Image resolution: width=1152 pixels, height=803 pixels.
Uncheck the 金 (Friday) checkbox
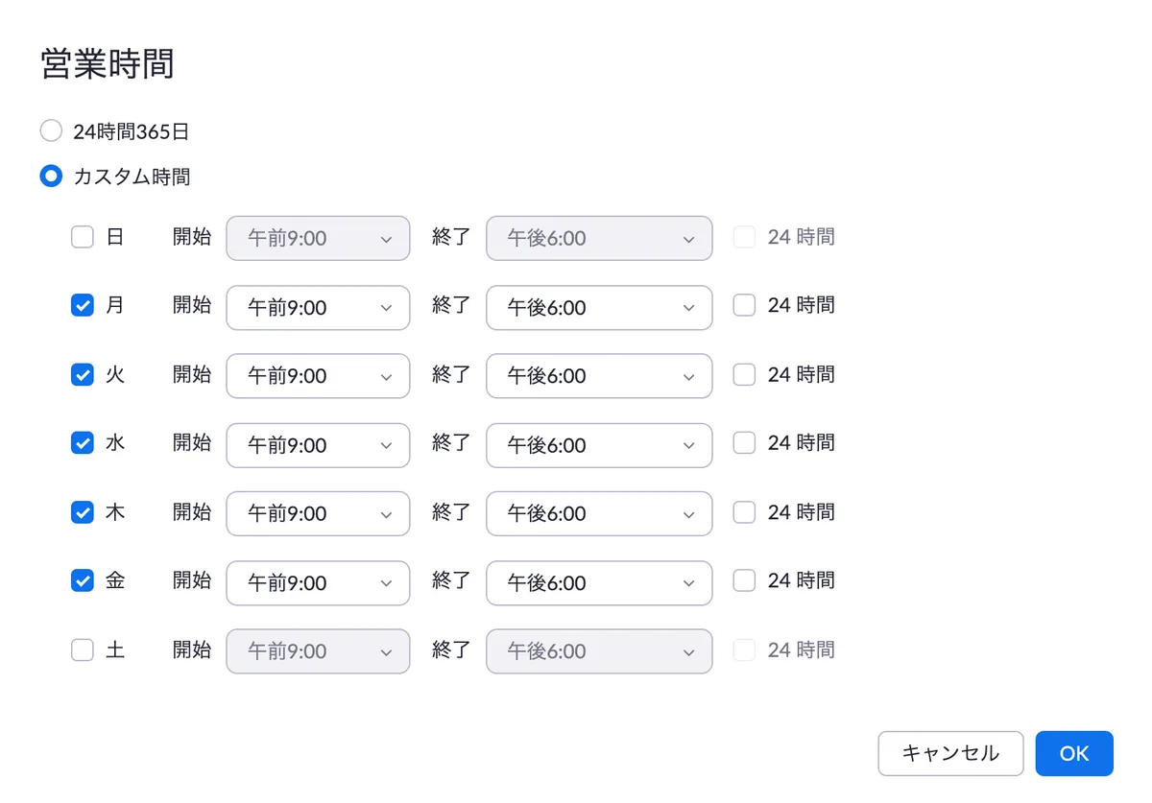click(x=83, y=580)
